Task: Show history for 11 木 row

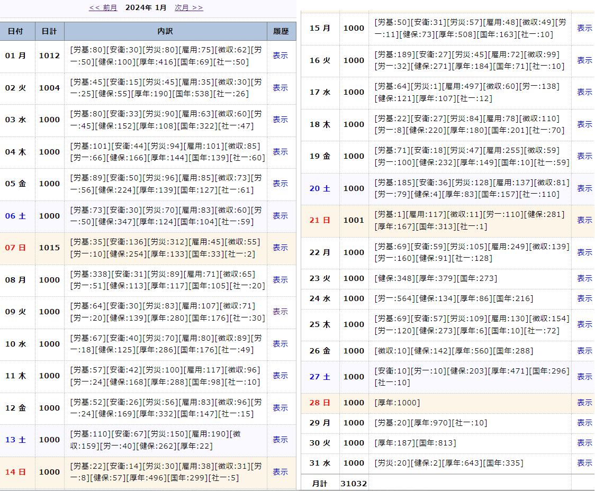Action: (280, 376)
